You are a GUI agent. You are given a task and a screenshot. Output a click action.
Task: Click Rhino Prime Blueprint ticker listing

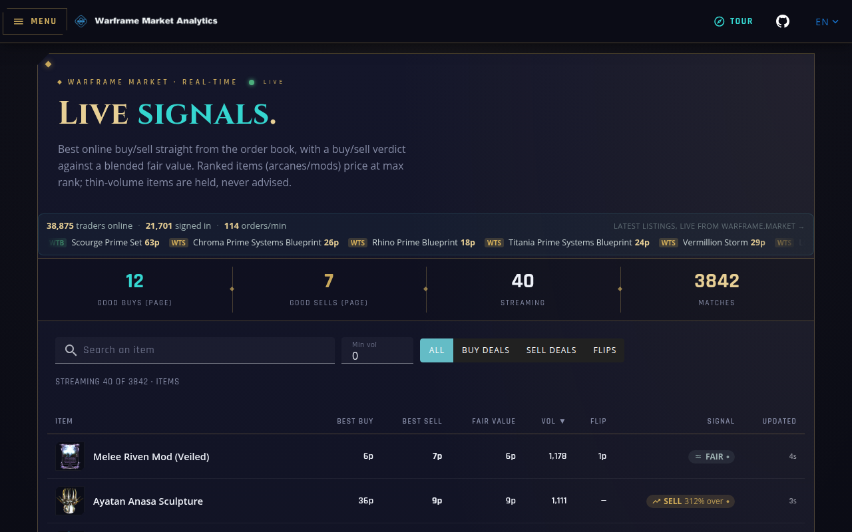point(412,243)
